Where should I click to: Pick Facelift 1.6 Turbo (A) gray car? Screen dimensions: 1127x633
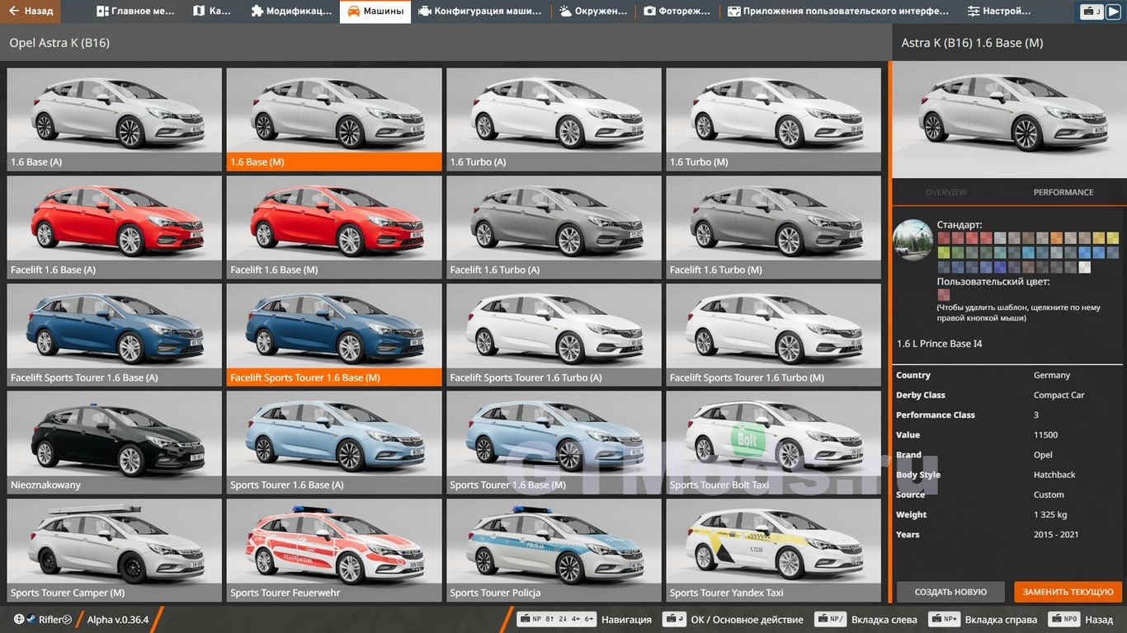point(554,227)
